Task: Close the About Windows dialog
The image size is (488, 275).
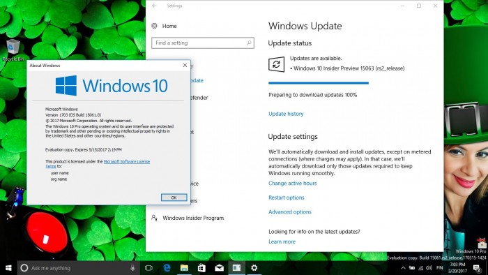Action: [185, 65]
